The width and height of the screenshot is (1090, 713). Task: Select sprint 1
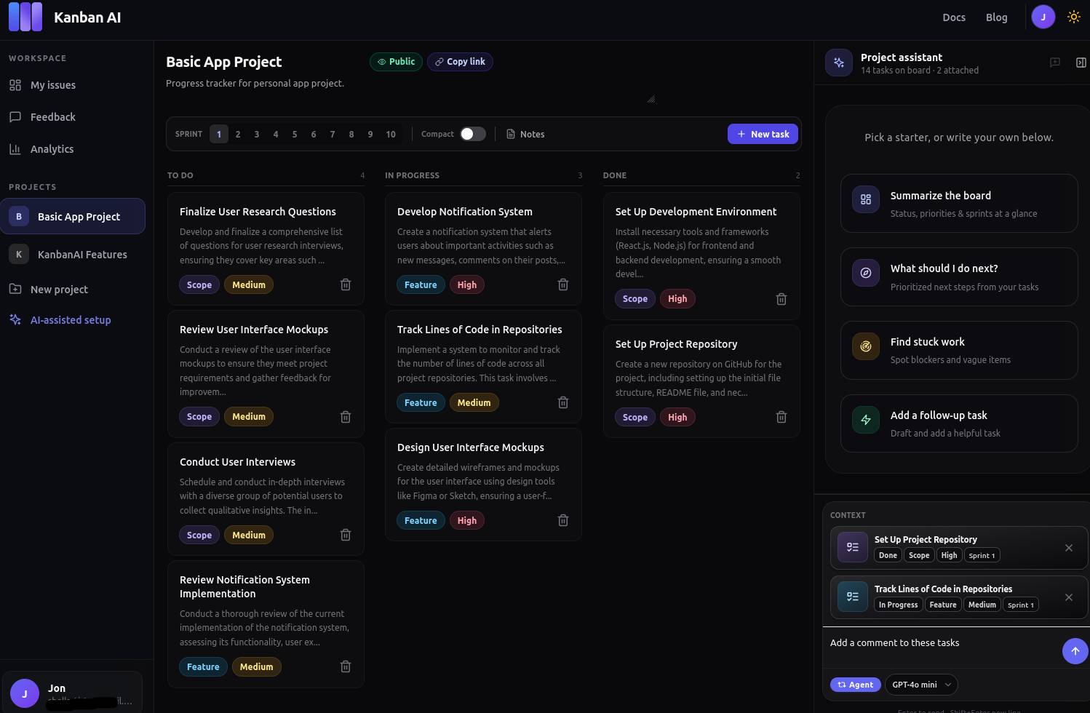[219, 134]
